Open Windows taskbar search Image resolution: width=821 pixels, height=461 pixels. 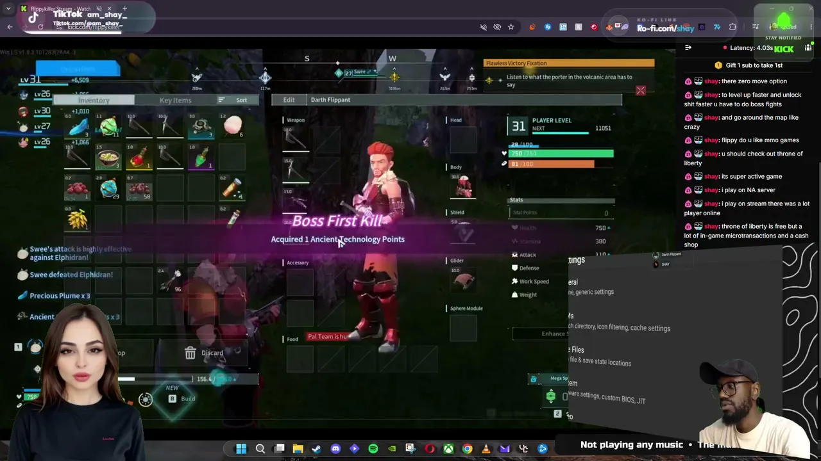260,449
